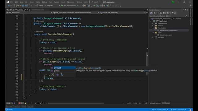Click Preview Selected Items icon in Solution Explorer

pos(175,13)
